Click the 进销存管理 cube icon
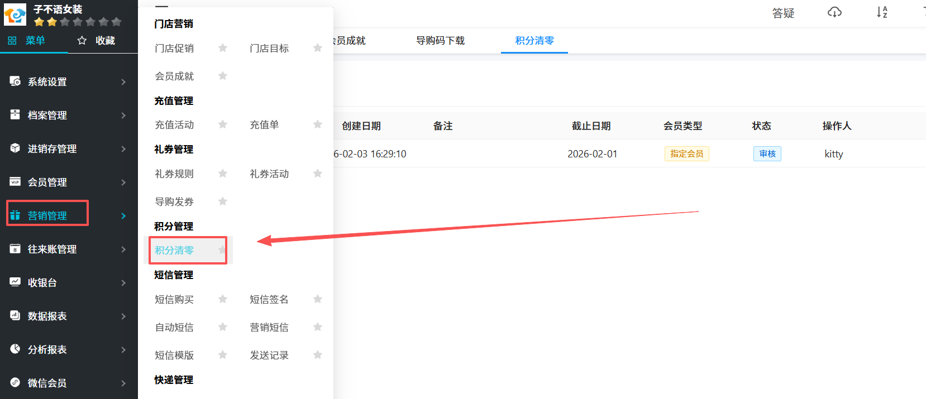This screenshot has height=399, width=926. pos(15,148)
